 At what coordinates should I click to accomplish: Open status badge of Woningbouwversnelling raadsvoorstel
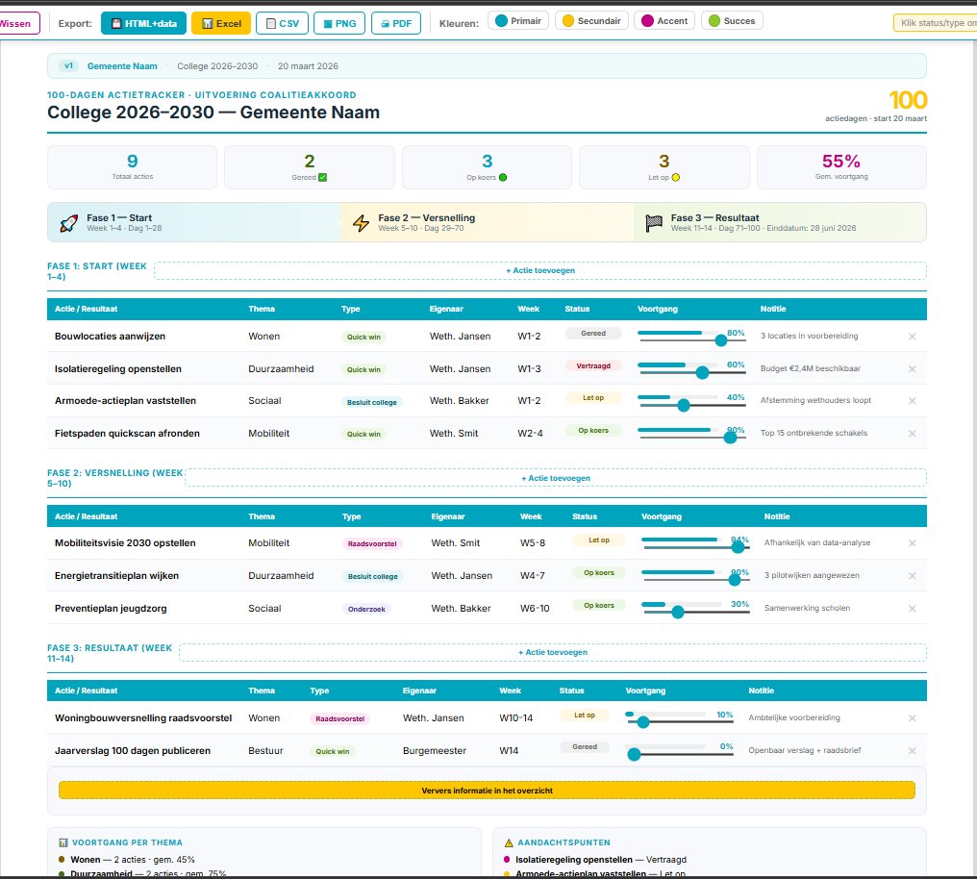click(x=584, y=715)
